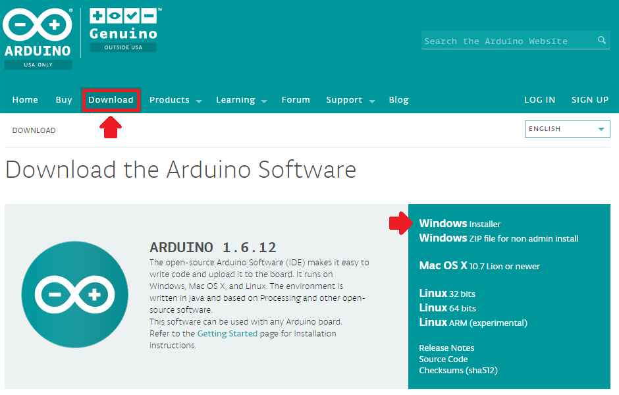Open the Download tab
Image resolution: width=619 pixels, height=395 pixels.
coord(111,100)
